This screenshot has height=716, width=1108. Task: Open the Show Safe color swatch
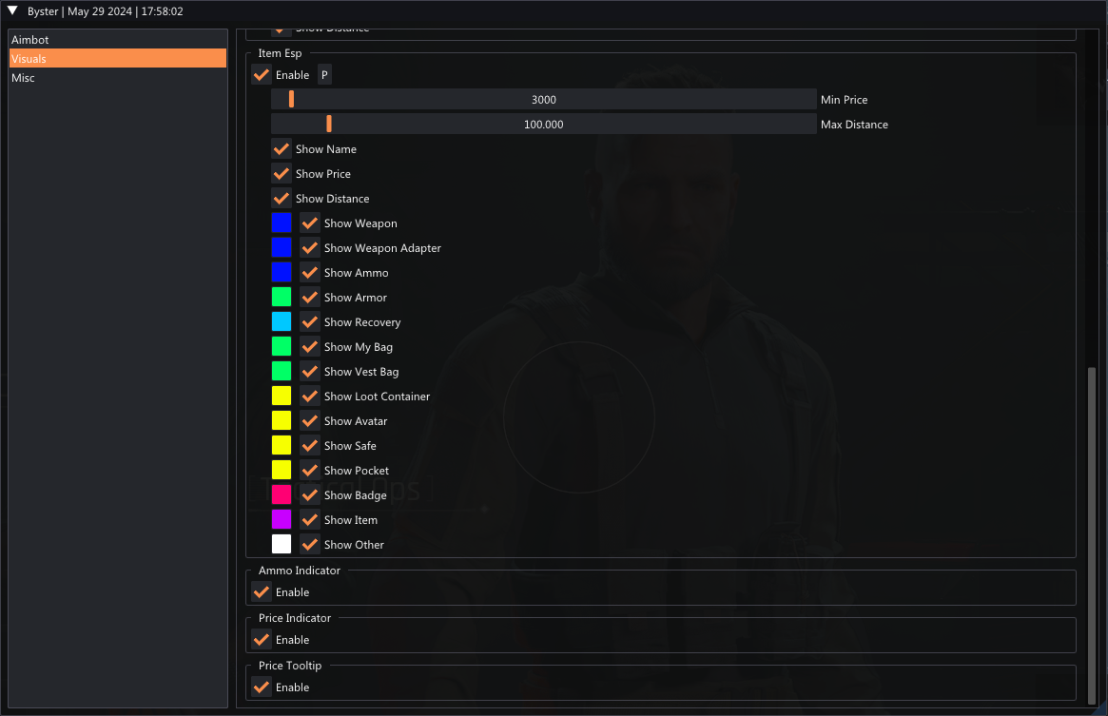tap(282, 446)
